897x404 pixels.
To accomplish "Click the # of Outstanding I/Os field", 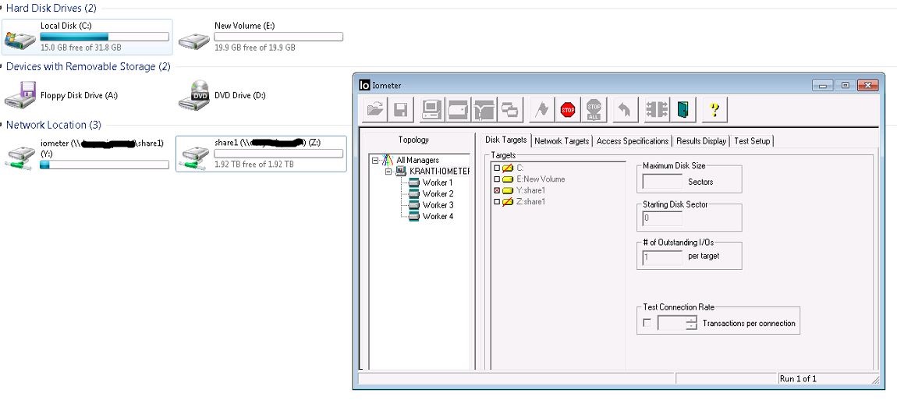I will [x=662, y=257].
